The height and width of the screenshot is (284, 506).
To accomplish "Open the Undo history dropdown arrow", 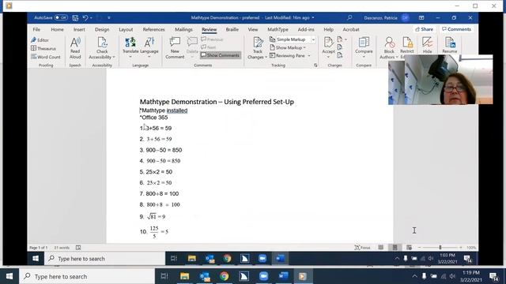I will [x=92, y=18].
